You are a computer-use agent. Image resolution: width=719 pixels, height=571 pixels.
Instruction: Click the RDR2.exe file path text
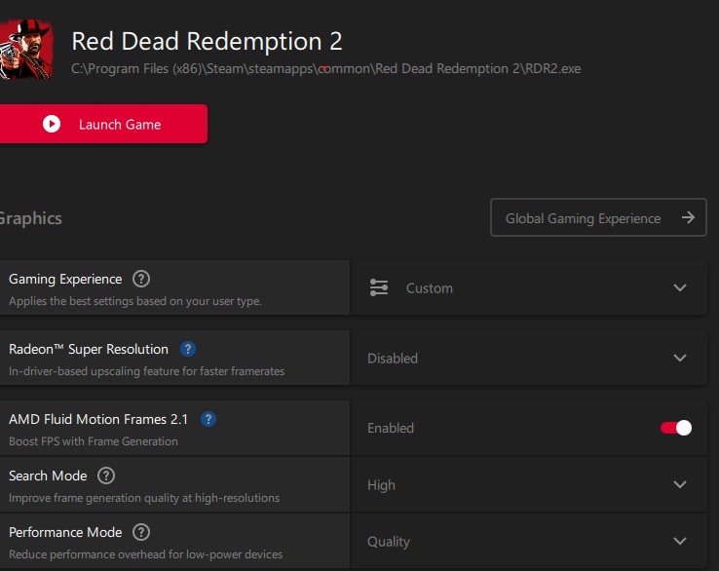[x=326, y=69]
